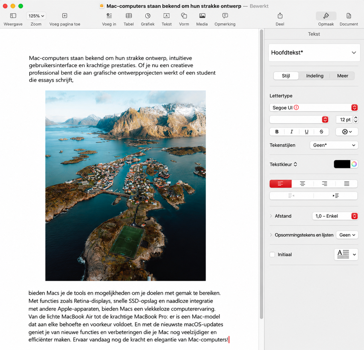Share the document via Deel icon
This screenshot has width=364, height=350.
pos(280,16)
